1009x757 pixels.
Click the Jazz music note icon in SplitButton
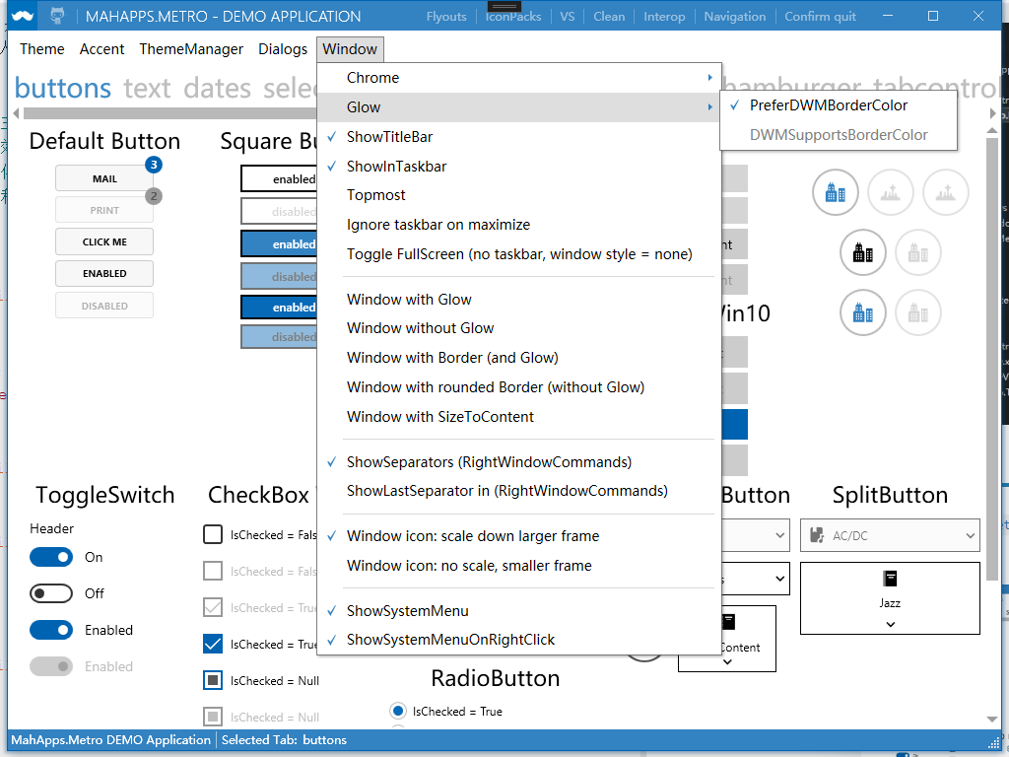tap(890, 580)
